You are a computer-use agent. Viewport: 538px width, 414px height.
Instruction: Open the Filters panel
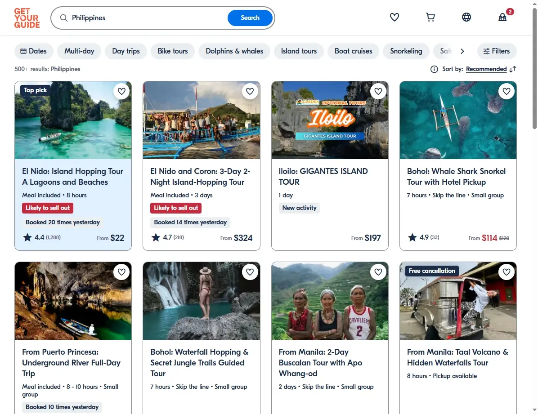click(497, 51)
